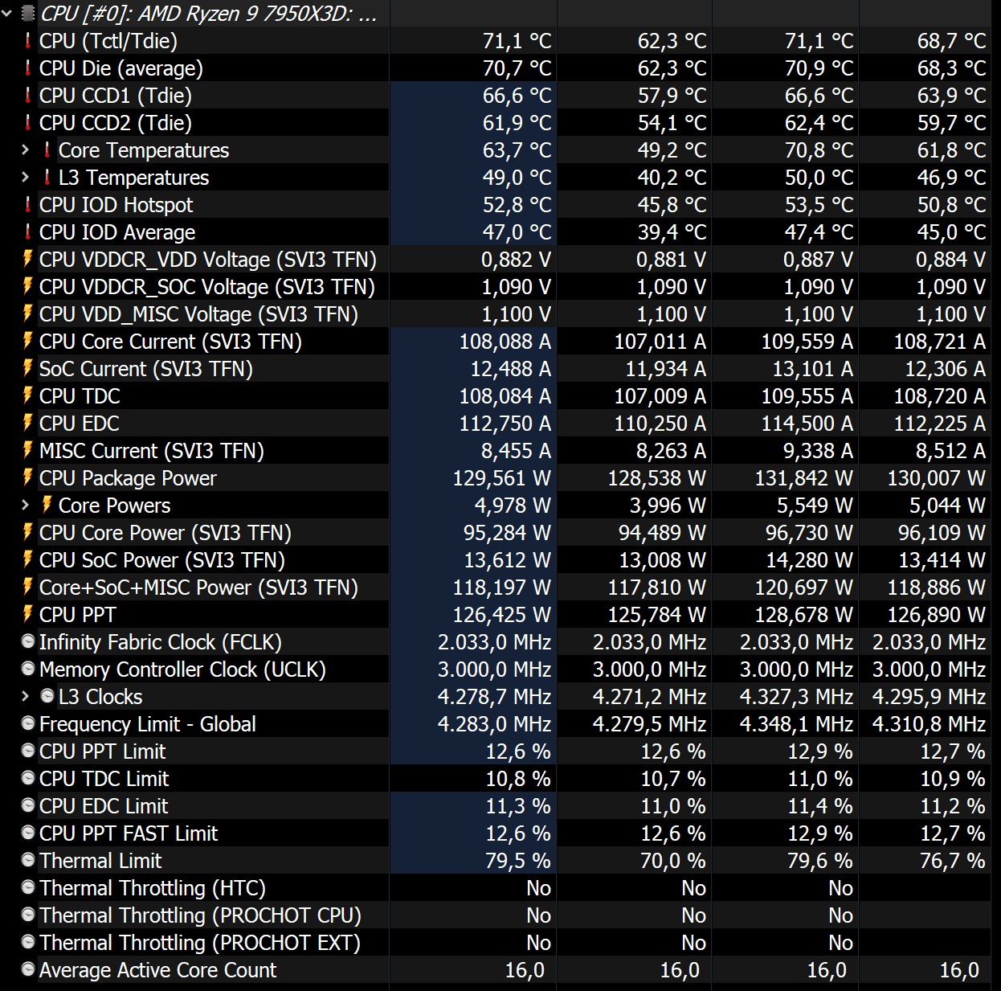
Task: Click the clock icon beside Infinity Fabric Clock (FCLK)
Action: 28,641
